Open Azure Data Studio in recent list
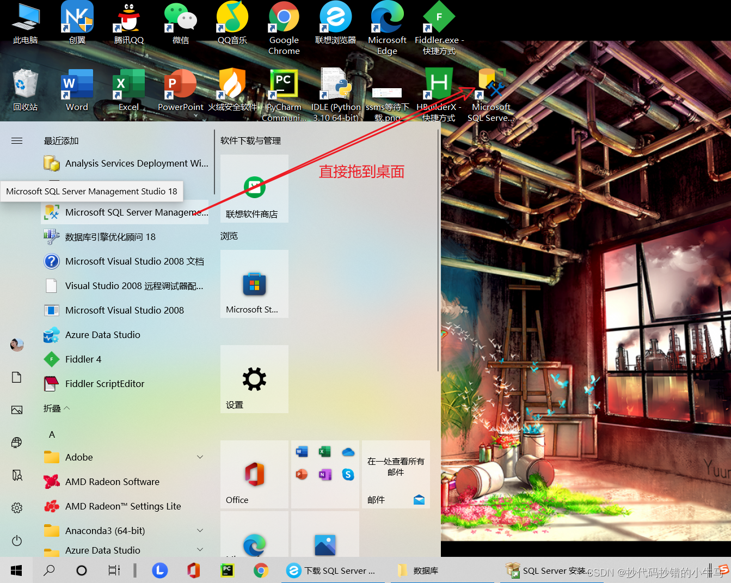This screenshot has height=583, width=731. click(x=125, y=335)
